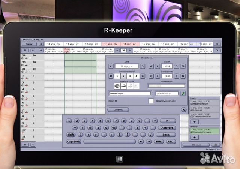Screen dimensions: 240x169
Task: Decrease time scale with the minus button
Action: 117,50
